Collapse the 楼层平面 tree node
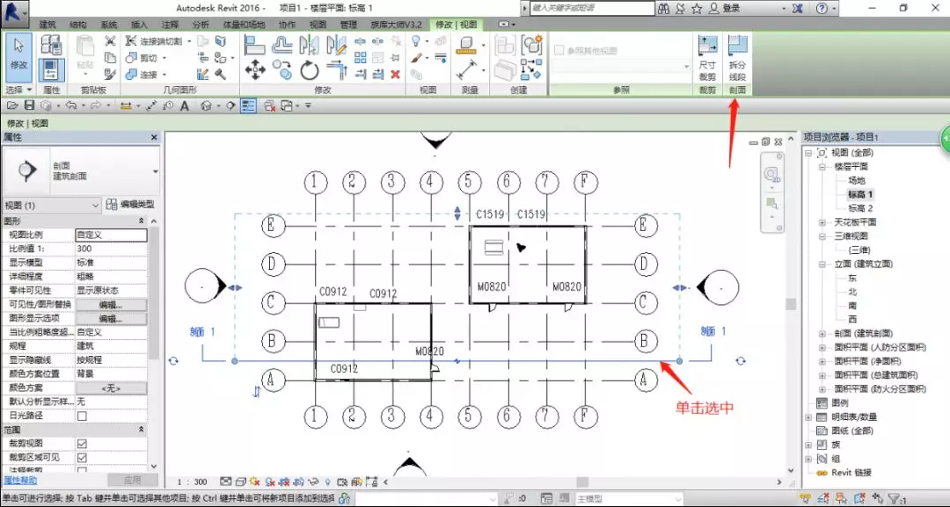The image size is (950, 507). (822, 166)
